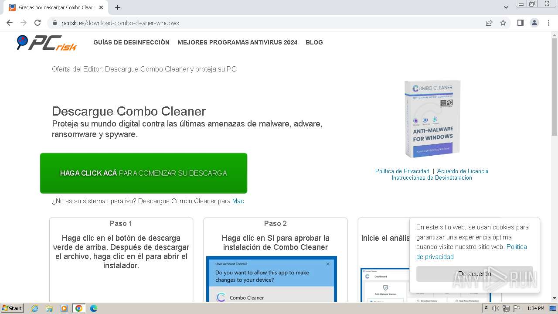
Task: Close the Combo Cleaner tab
Action: click(x=101, y=7)
